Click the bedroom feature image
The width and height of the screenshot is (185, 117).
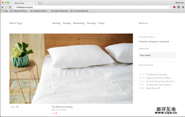pos(71,69)
